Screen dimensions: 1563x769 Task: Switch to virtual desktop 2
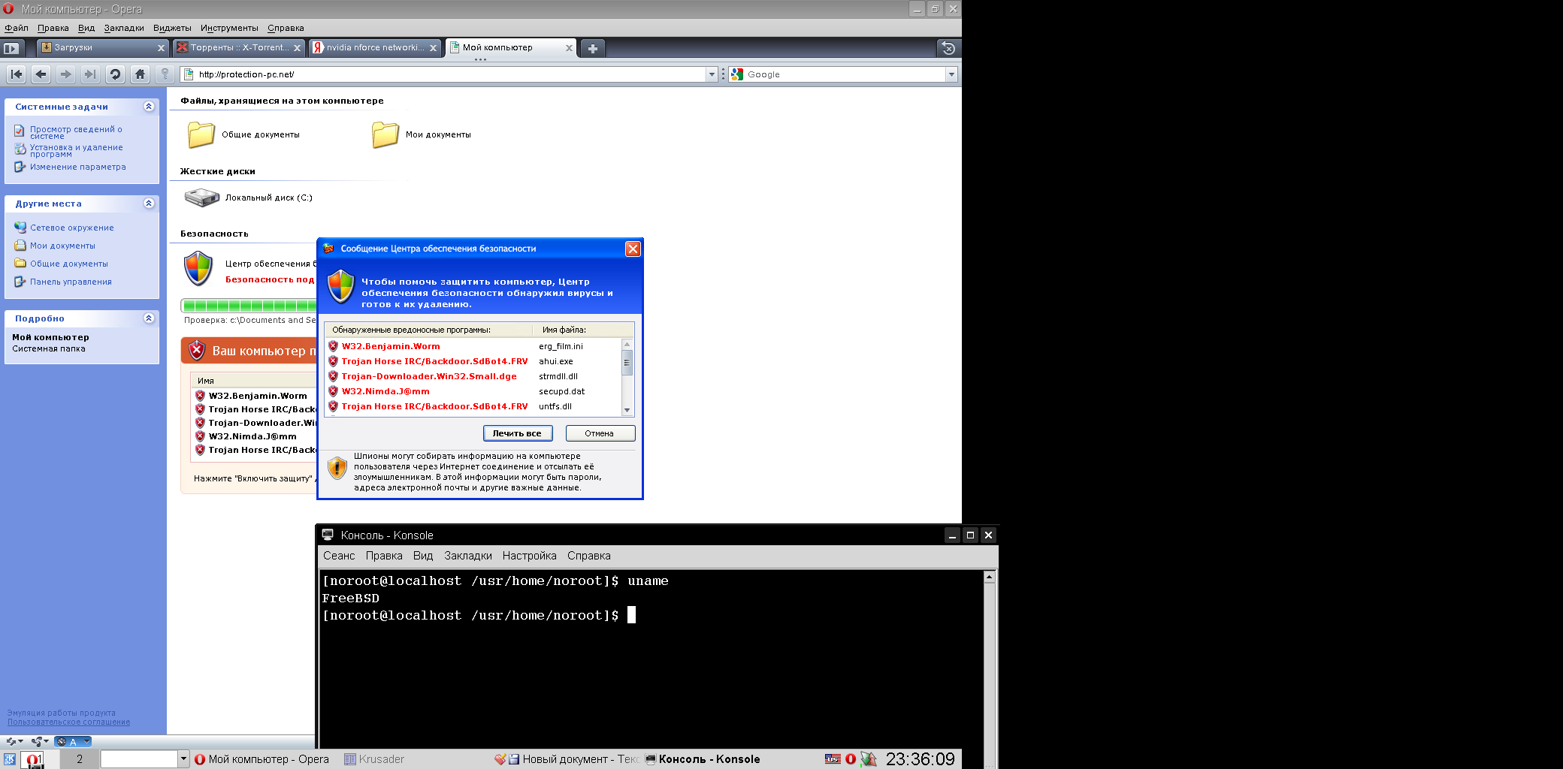79,759
